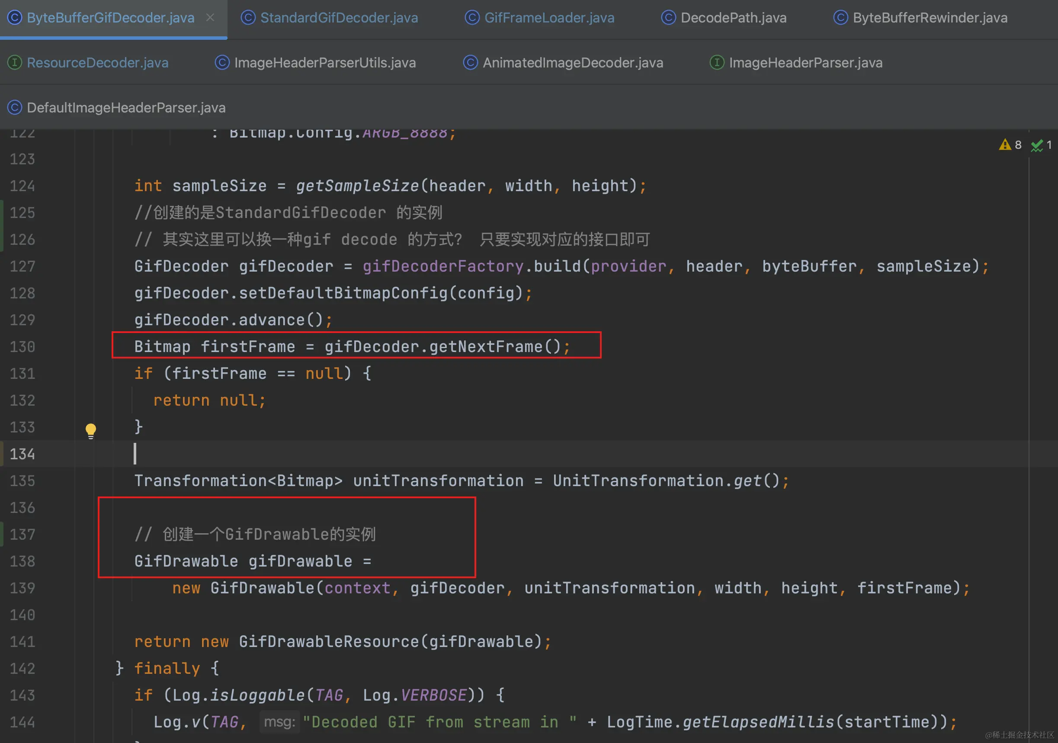Switch to the StandardGifDecoder.java tab
The width and height of the screenshot is (1058, 743).
coord(339,17)
